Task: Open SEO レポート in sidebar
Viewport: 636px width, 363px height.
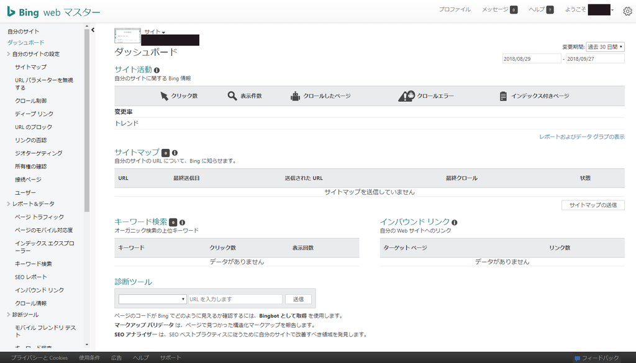Action: (x=31, y=277)
